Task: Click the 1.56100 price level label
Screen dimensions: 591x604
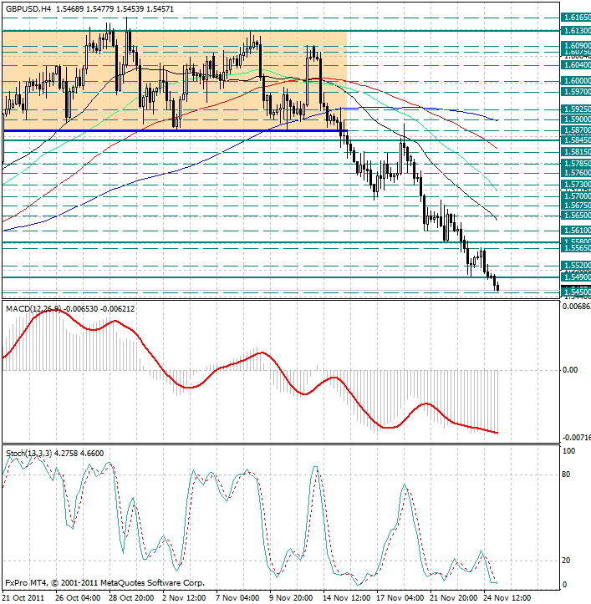Action: tap(577, 230)
